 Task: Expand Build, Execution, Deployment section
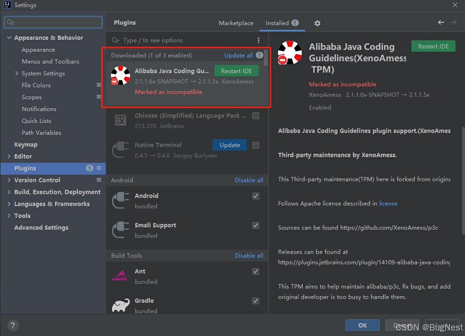tap(9, 192)
